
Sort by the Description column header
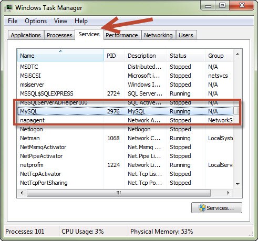coord(146,56)
